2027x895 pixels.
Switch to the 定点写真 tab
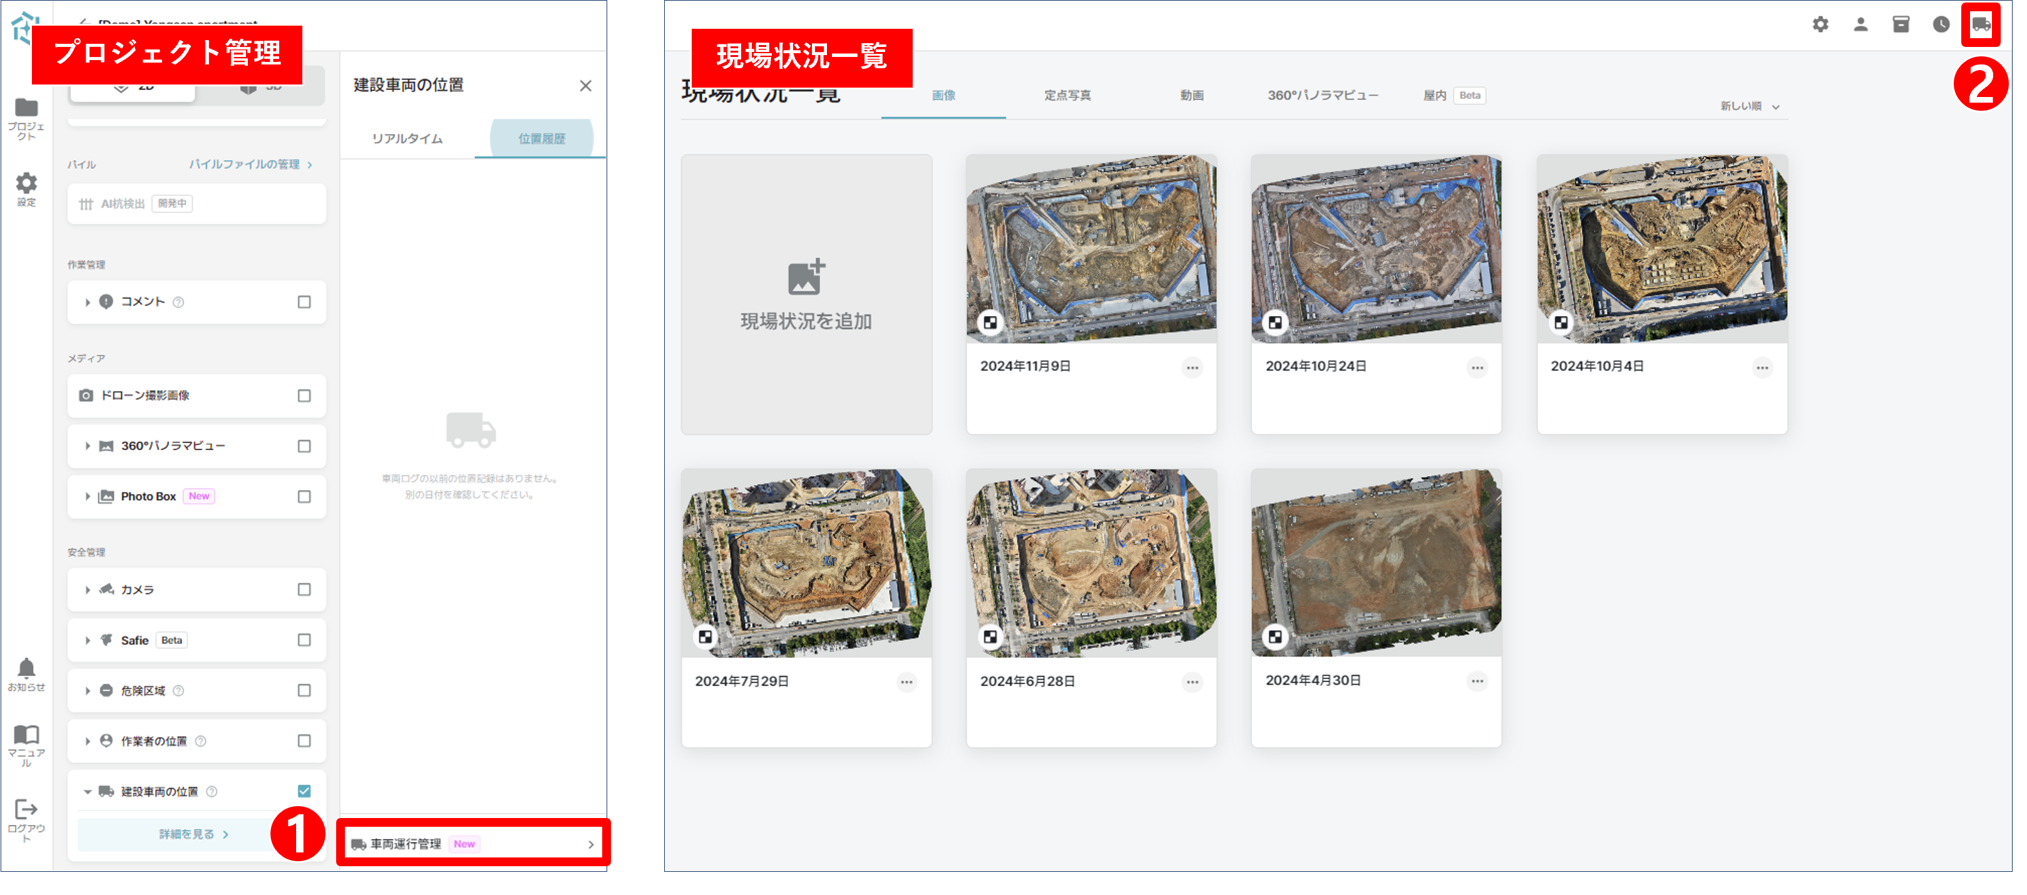point(1069,95)
